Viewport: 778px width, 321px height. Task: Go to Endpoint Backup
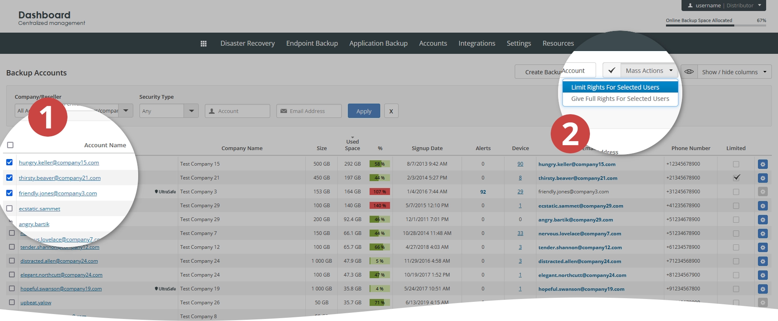point(312,43)
